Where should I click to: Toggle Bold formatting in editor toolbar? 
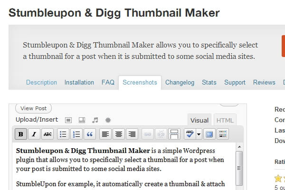(x=21, y=134)
